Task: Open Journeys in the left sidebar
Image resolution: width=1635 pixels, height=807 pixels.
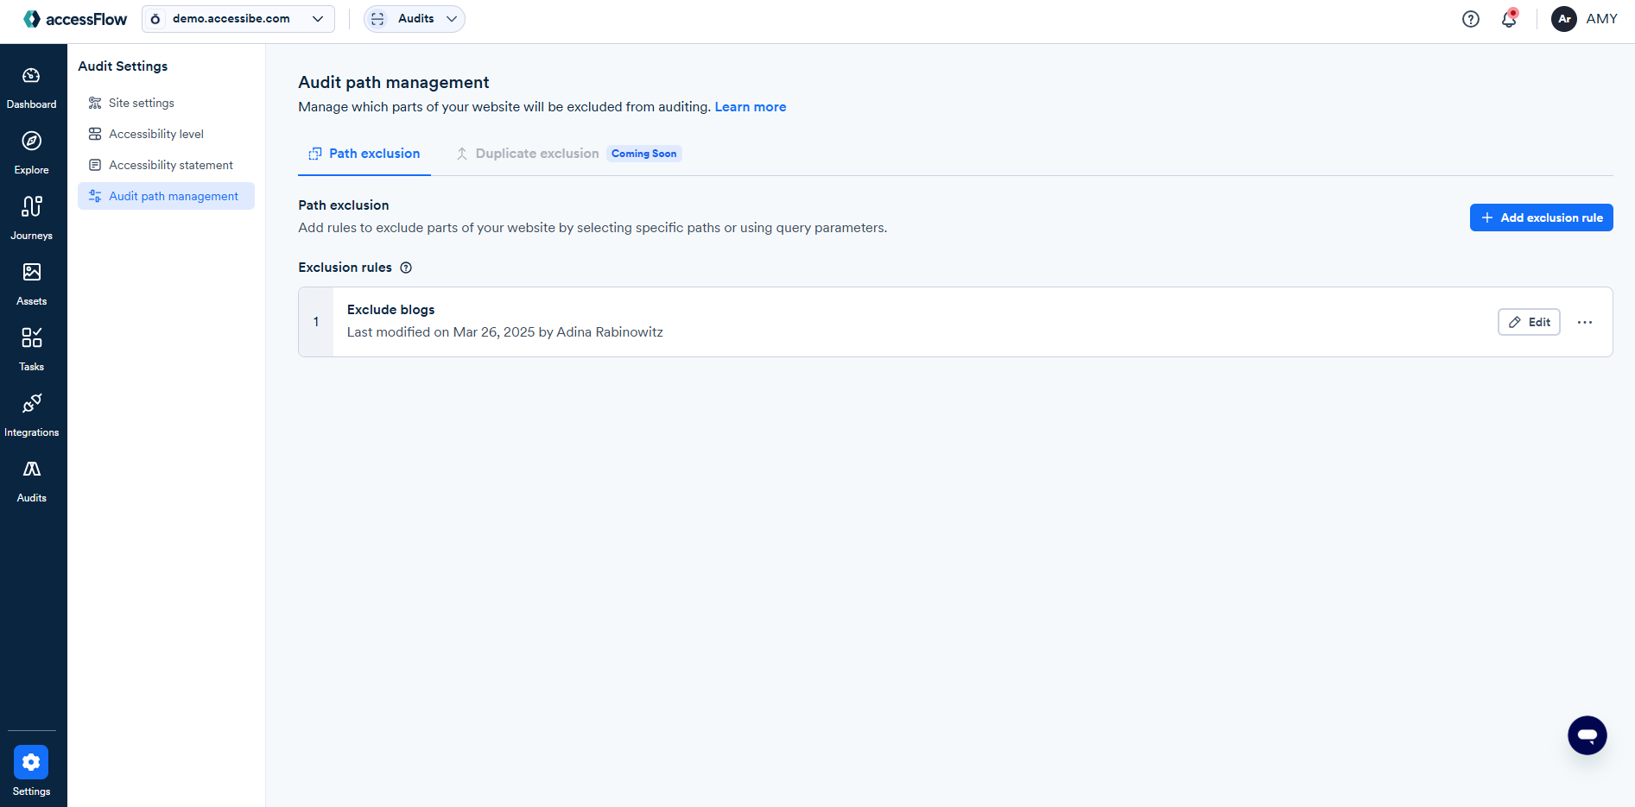Action: 32,218
